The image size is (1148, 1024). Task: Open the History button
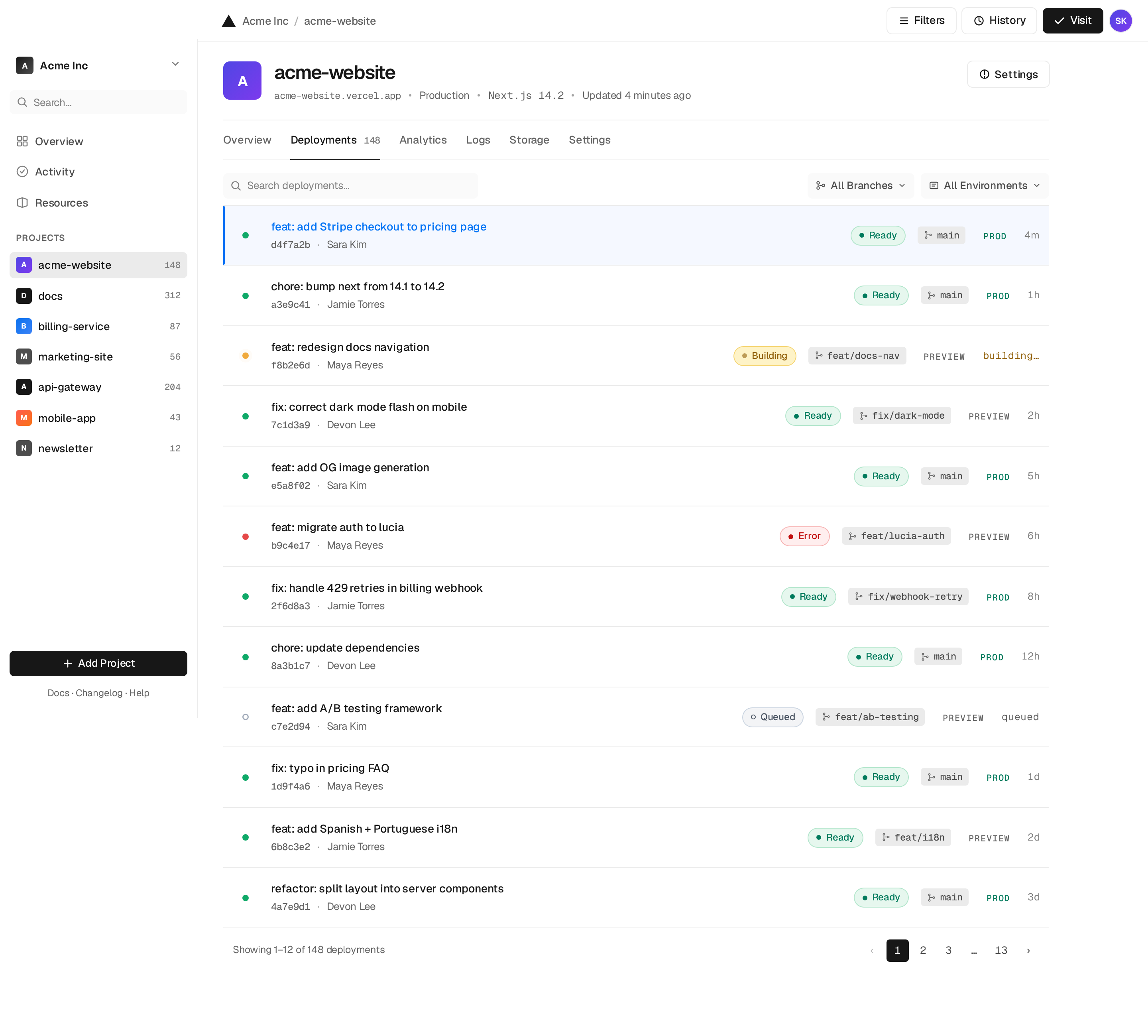999,21
